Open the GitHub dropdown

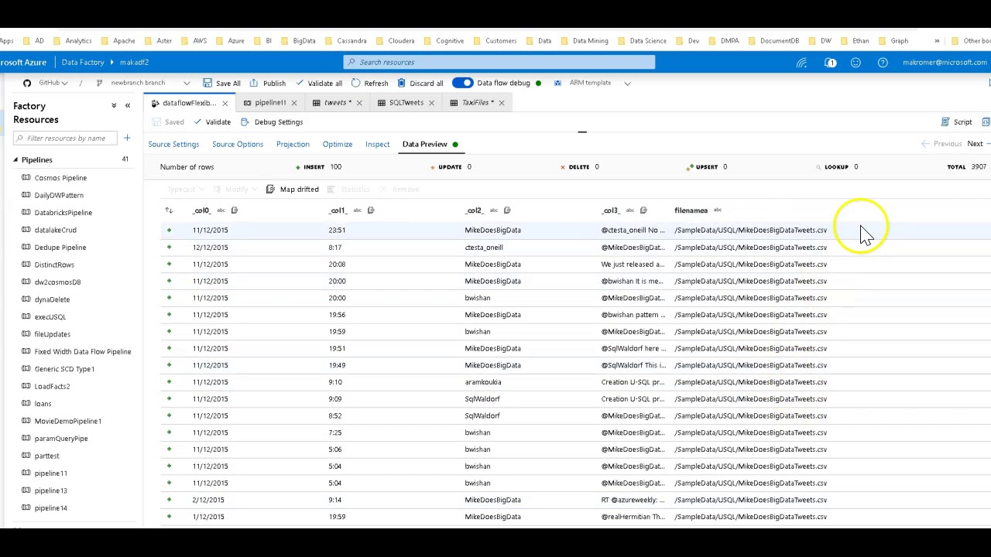coord(53,83)
